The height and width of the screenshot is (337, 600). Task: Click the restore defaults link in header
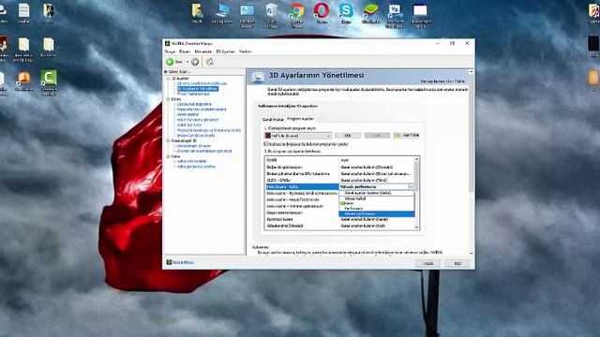(442, 81)
